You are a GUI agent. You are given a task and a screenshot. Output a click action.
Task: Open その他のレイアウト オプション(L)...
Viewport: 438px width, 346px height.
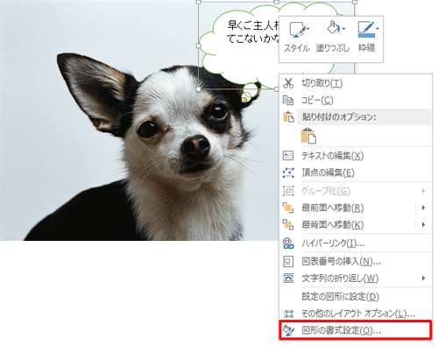[x=356, y=314]
